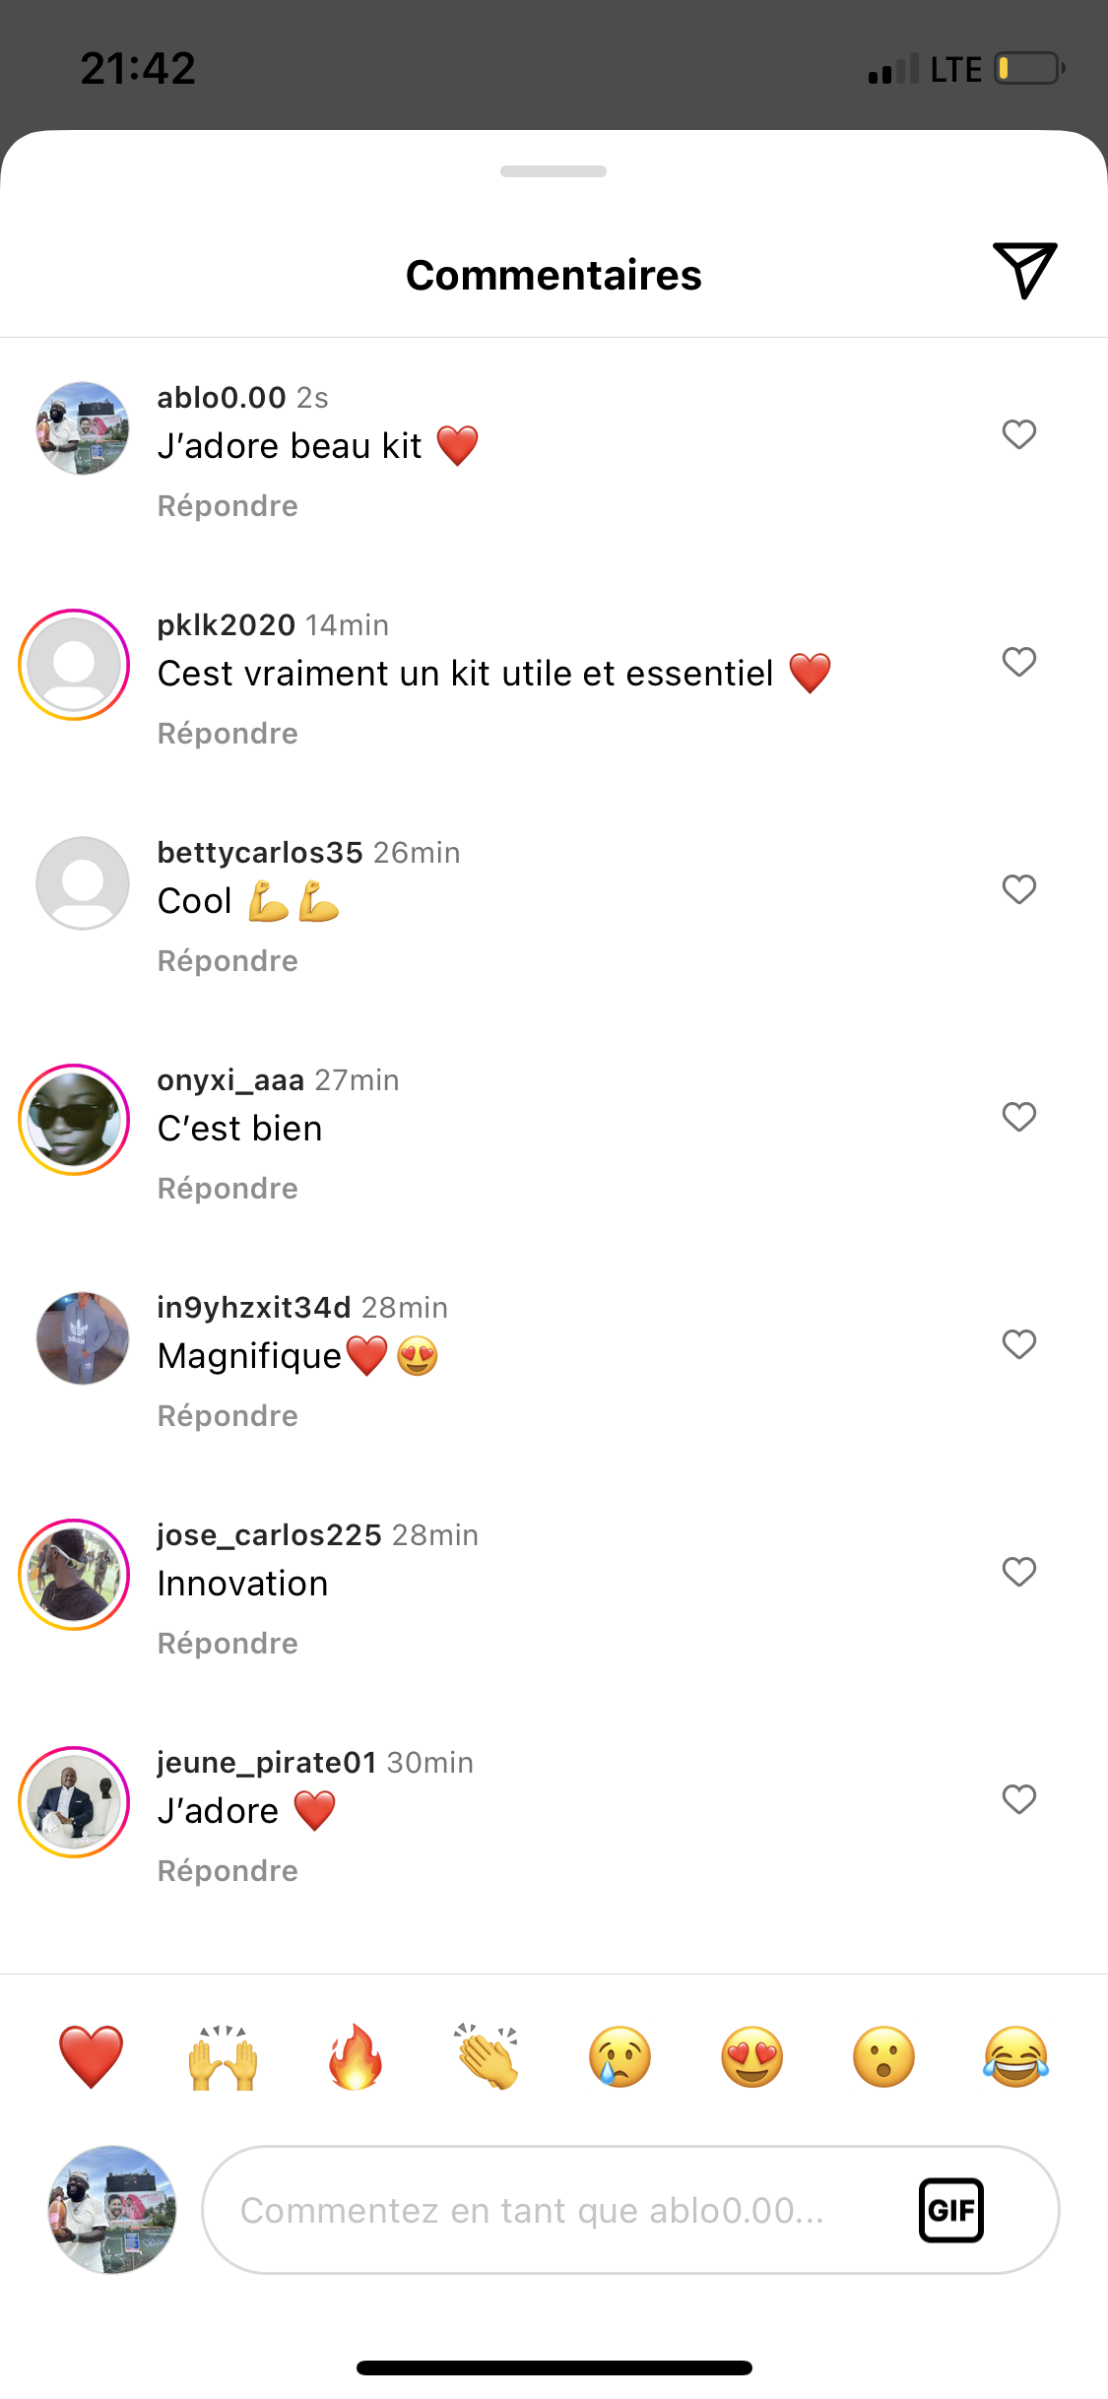
Task: Tap the GIF button in comment field
Action: (x=950, y=2210)
